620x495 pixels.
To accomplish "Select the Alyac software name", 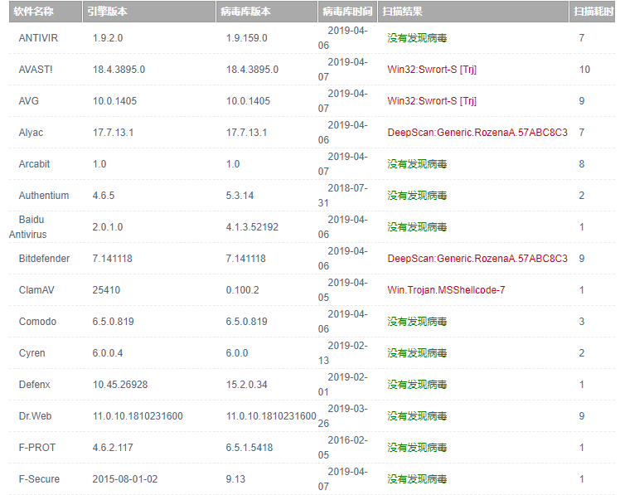I will [31, 133].
